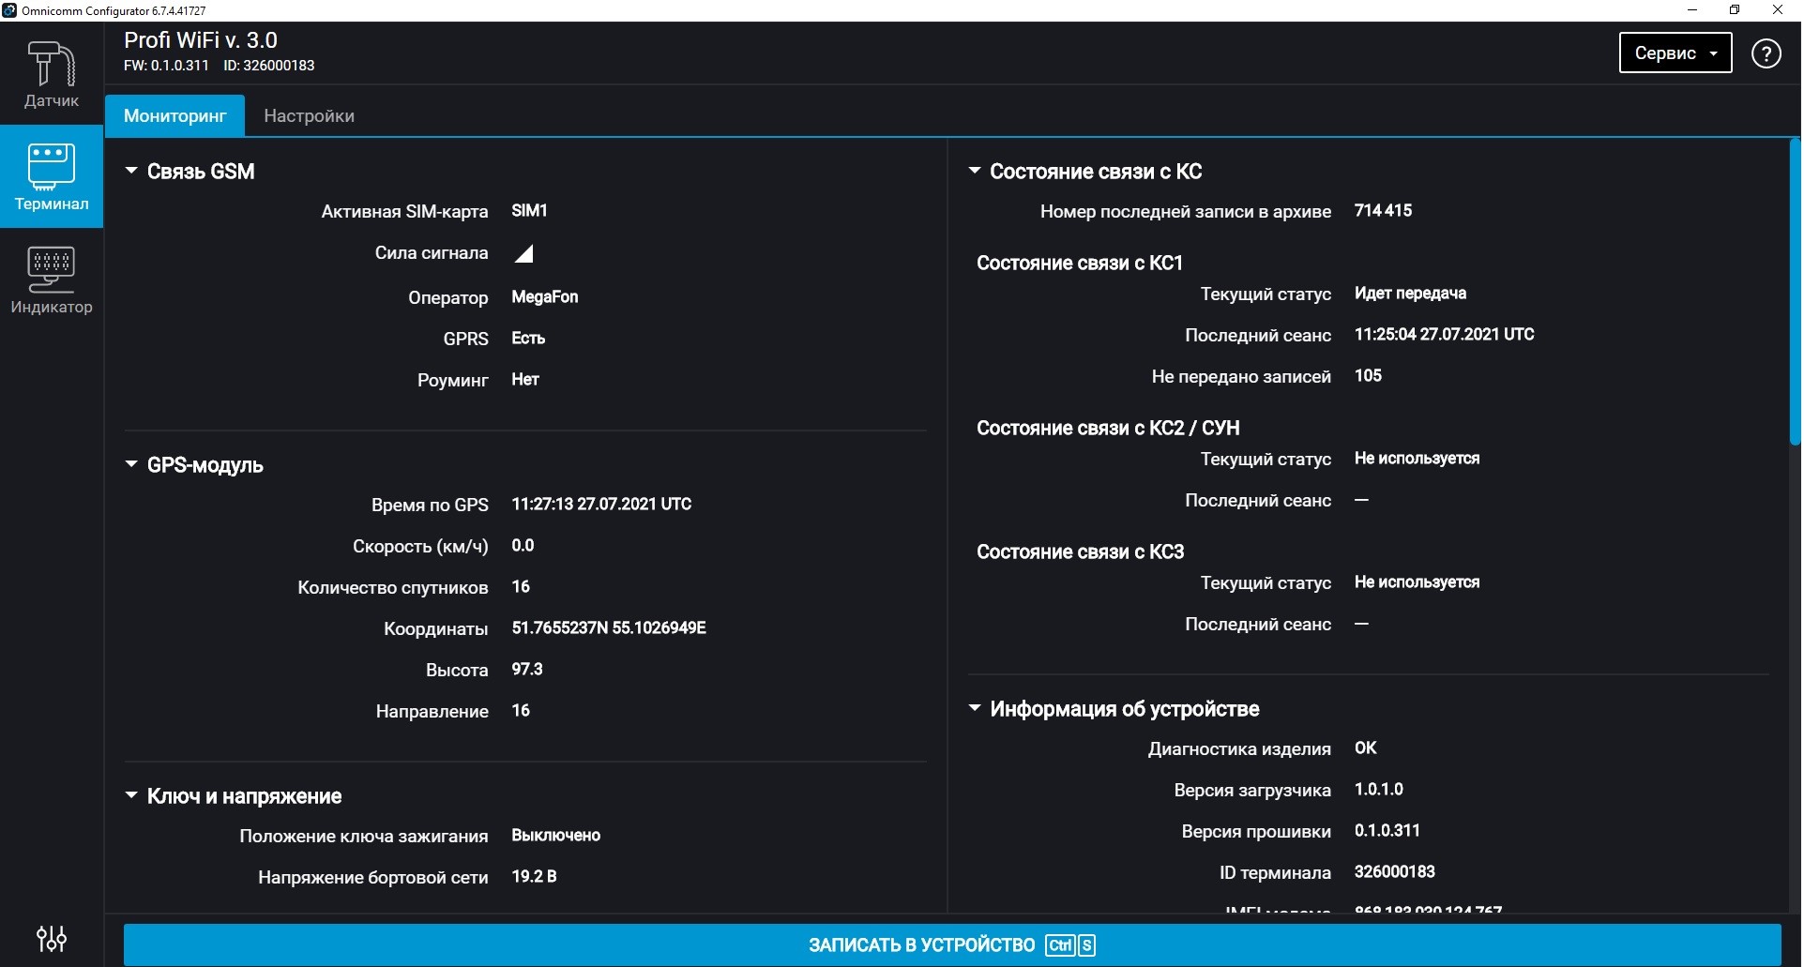Viewport: 1804px width, 967px height.
Task: Select the Терминал sidebar icon
Action: point(51,176)
